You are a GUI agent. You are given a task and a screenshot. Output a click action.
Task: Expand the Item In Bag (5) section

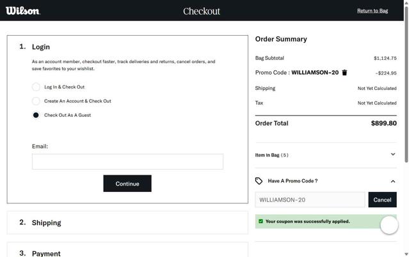pos(326,155)
